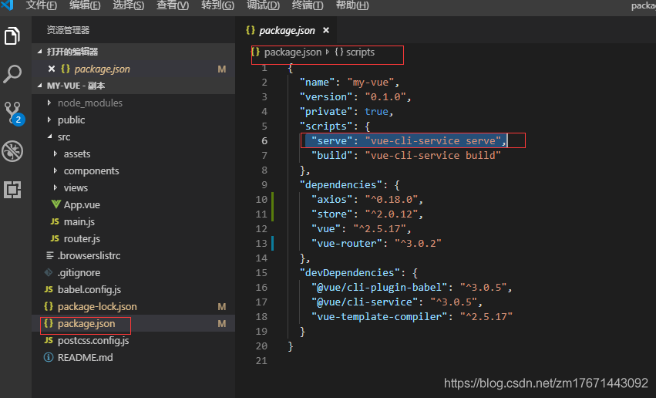Close the package.json editor tab

(x=325, y=31)
